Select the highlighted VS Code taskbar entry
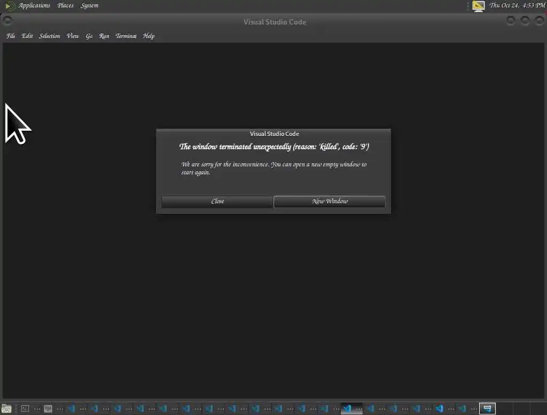The height and width of the screenshot is (415, 547). pyautogui.click(x=351, y=409)
